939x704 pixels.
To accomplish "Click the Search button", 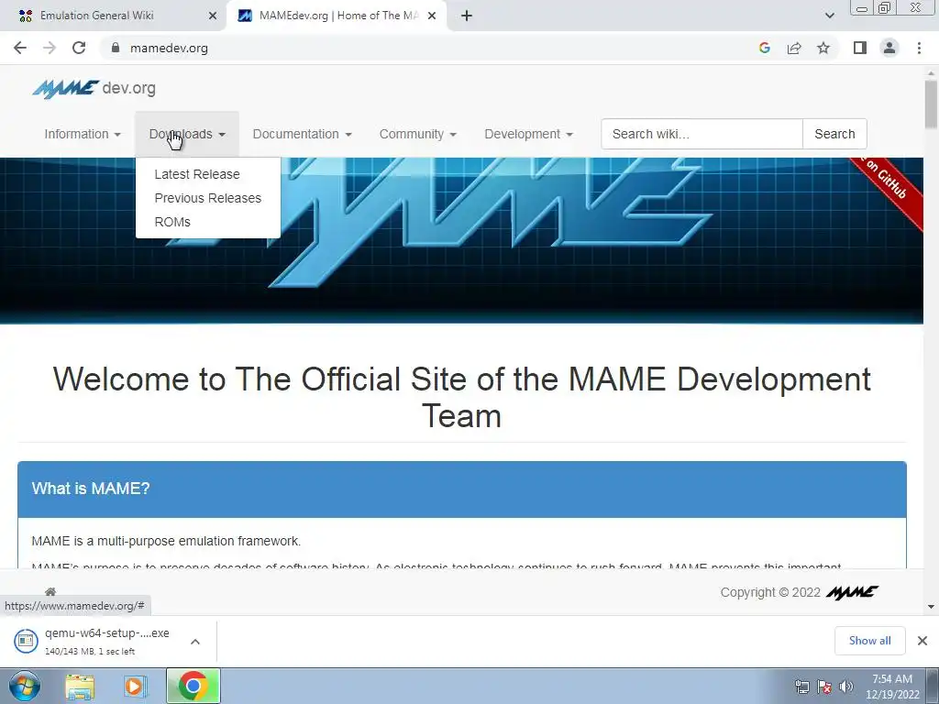I will 834,134.
